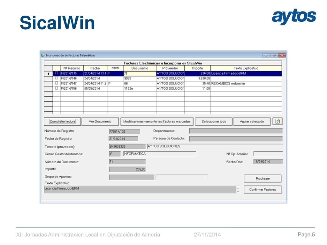Viewport: 327px width, 245px height.
Task: Click the INFORMATICA description field
Action: pyautogui.click(x=160, y=154)
